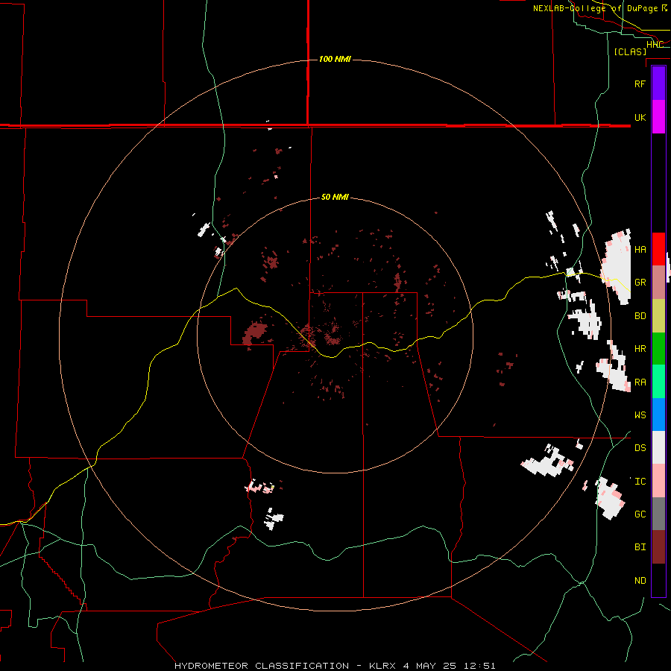Select the brown BI color swatch

coord(658,547)
